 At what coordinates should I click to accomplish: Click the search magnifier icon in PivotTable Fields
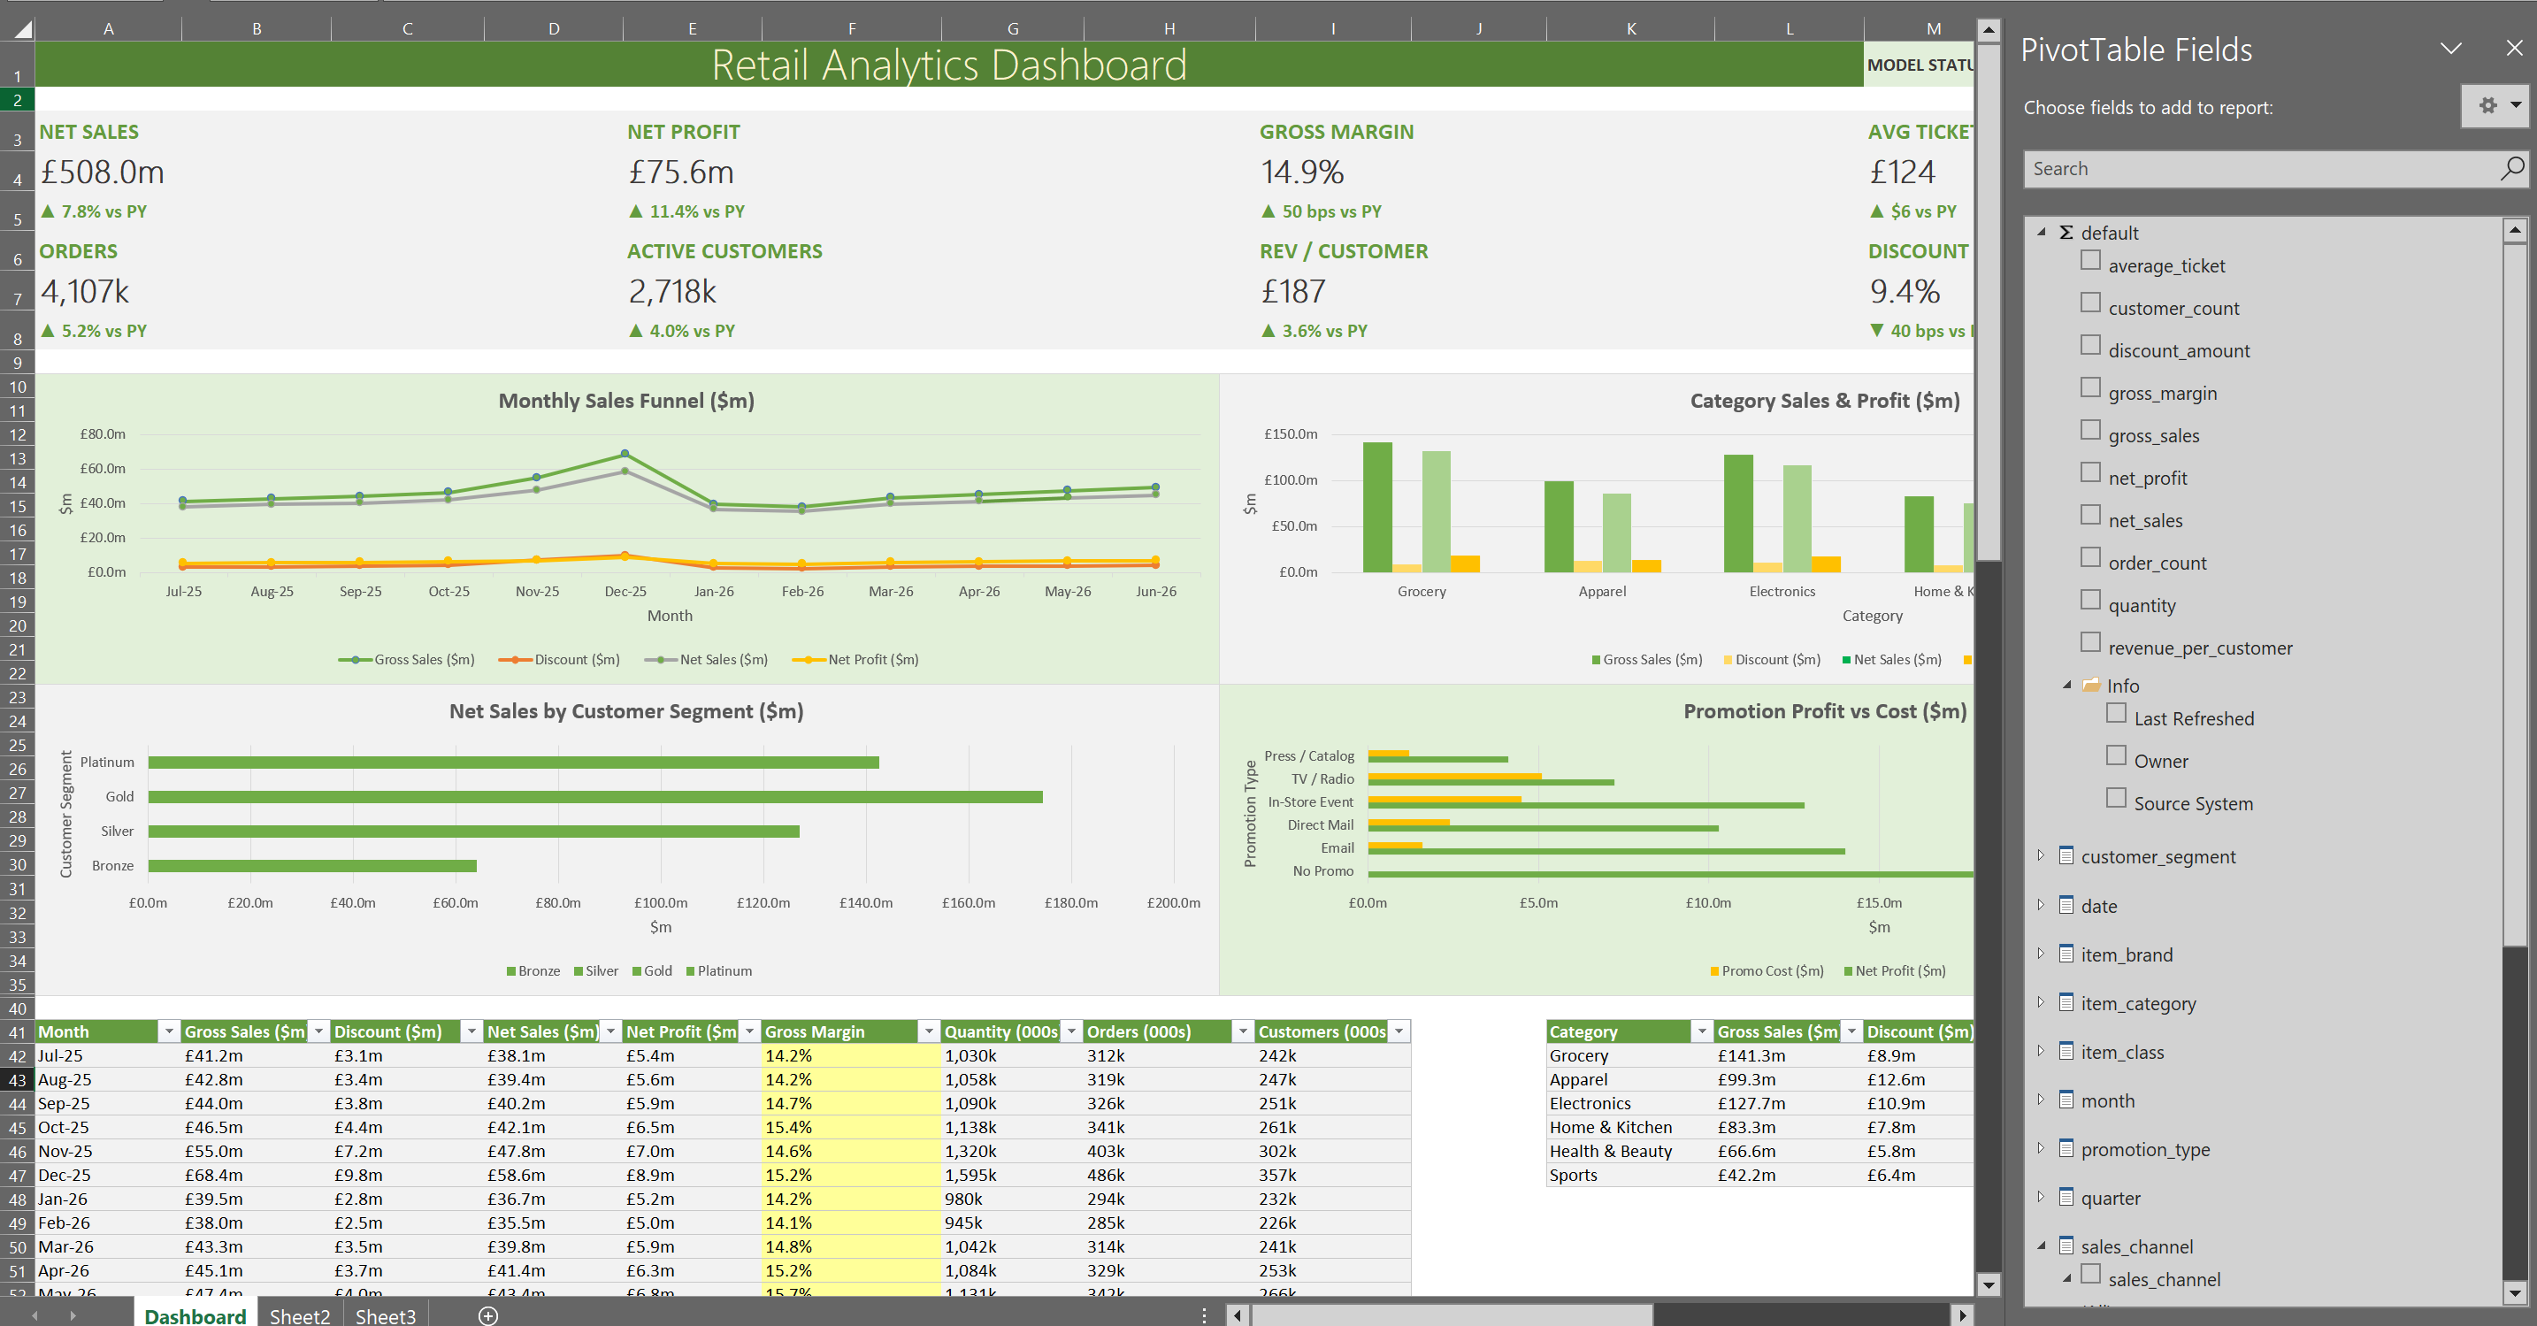(x=2511, y=168)
